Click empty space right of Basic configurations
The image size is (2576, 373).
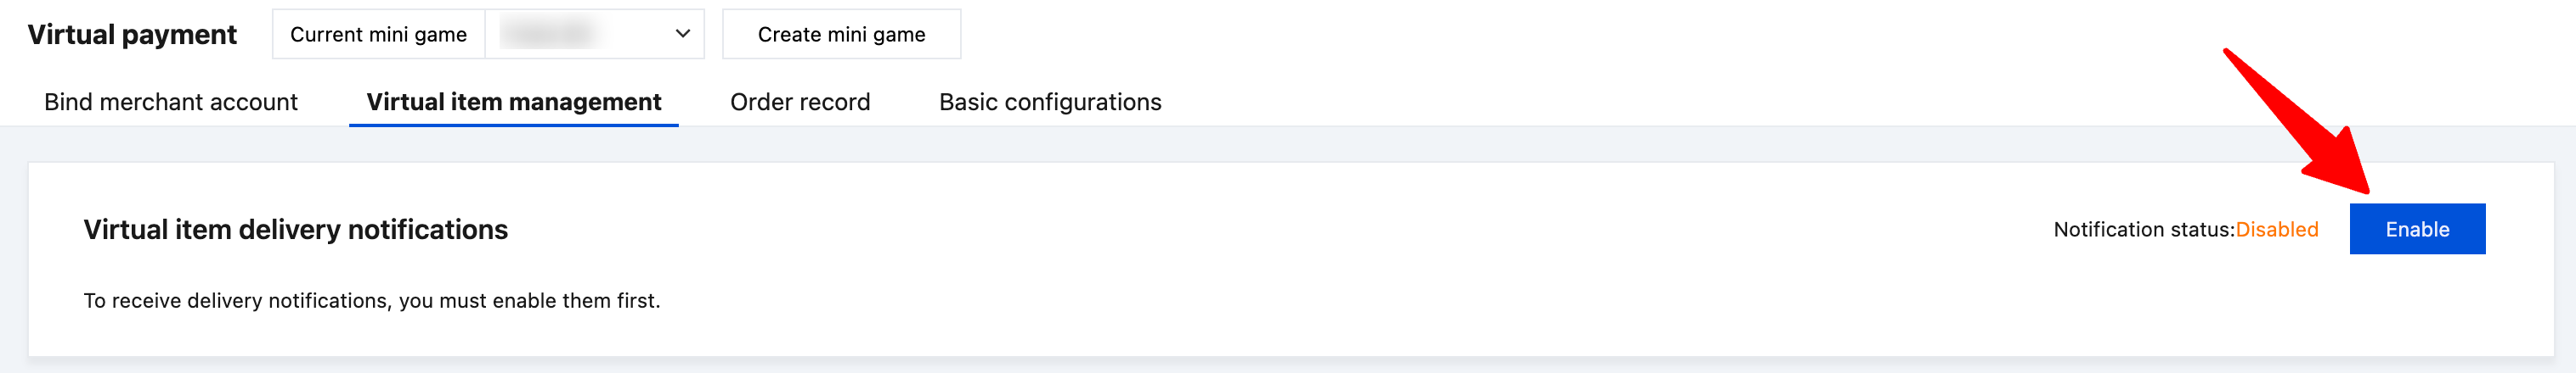tap(1600, 102)
